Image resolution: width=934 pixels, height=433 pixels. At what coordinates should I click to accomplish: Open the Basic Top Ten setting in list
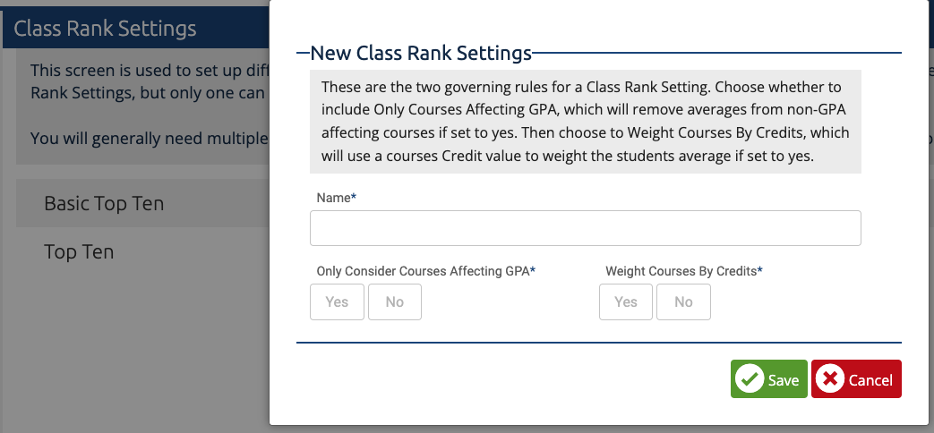pyautogui.click(x=104, y=203)
